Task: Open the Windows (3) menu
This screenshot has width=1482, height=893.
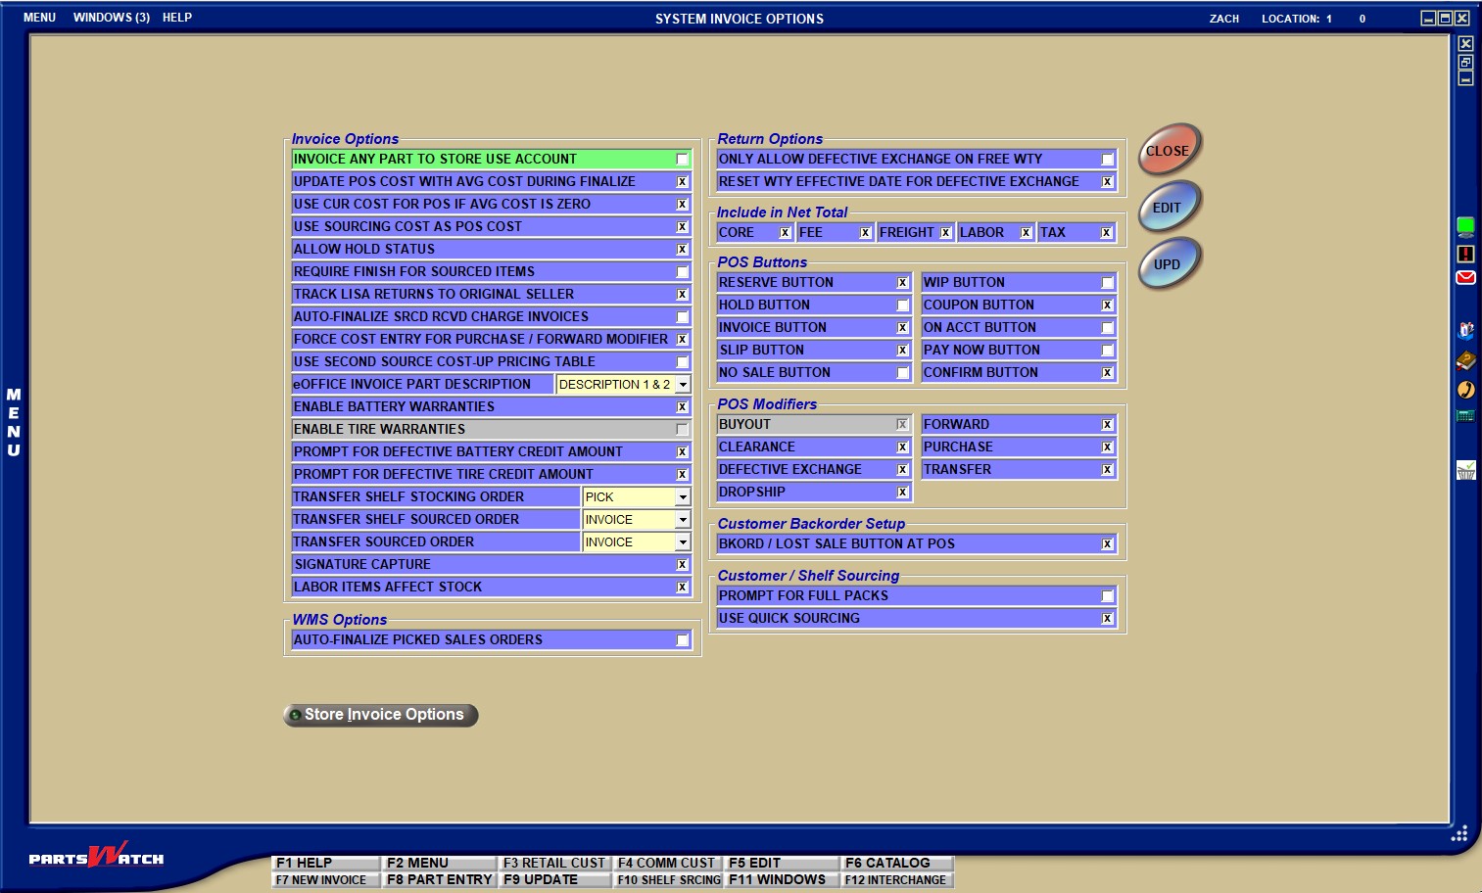Action: pyautogui.click(x=111, y=18)
